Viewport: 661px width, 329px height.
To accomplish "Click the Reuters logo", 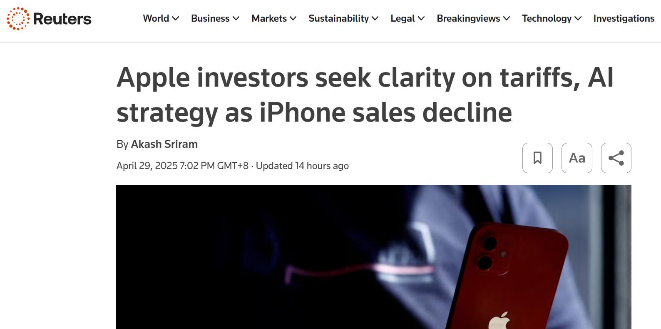I will [x=49, y=19].
